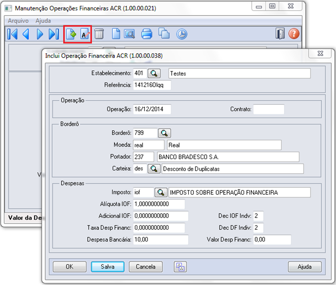This screenshot has width=336, height=285.
Task: Click the Portador field with 237
Action: click(143, 157)
